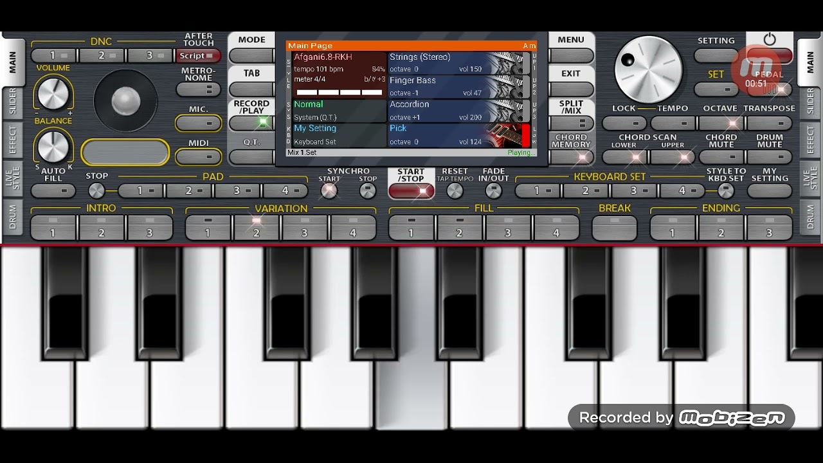
Task: Play INTRO 3
Action: point(150,228)
